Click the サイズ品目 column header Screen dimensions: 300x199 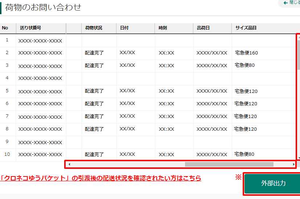[x=246, y=28]
